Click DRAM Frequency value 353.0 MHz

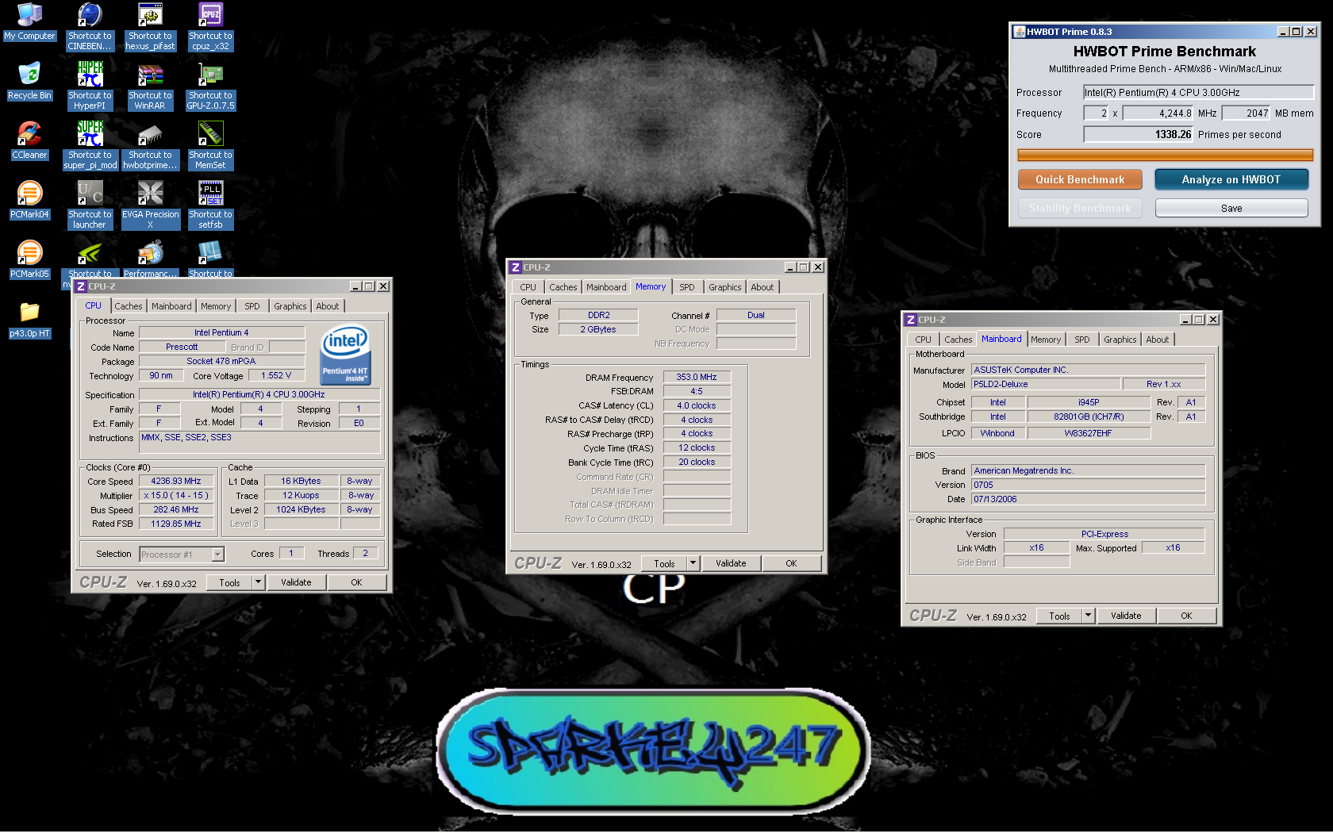pos(697,377)
